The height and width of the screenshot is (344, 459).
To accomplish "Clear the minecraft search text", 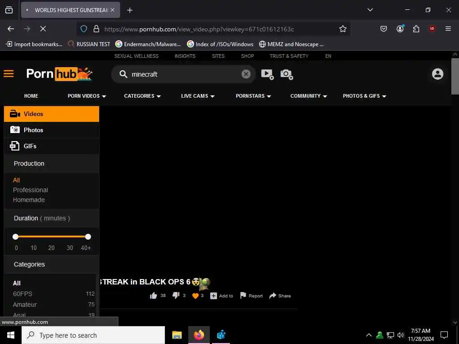I will [246, 74].
